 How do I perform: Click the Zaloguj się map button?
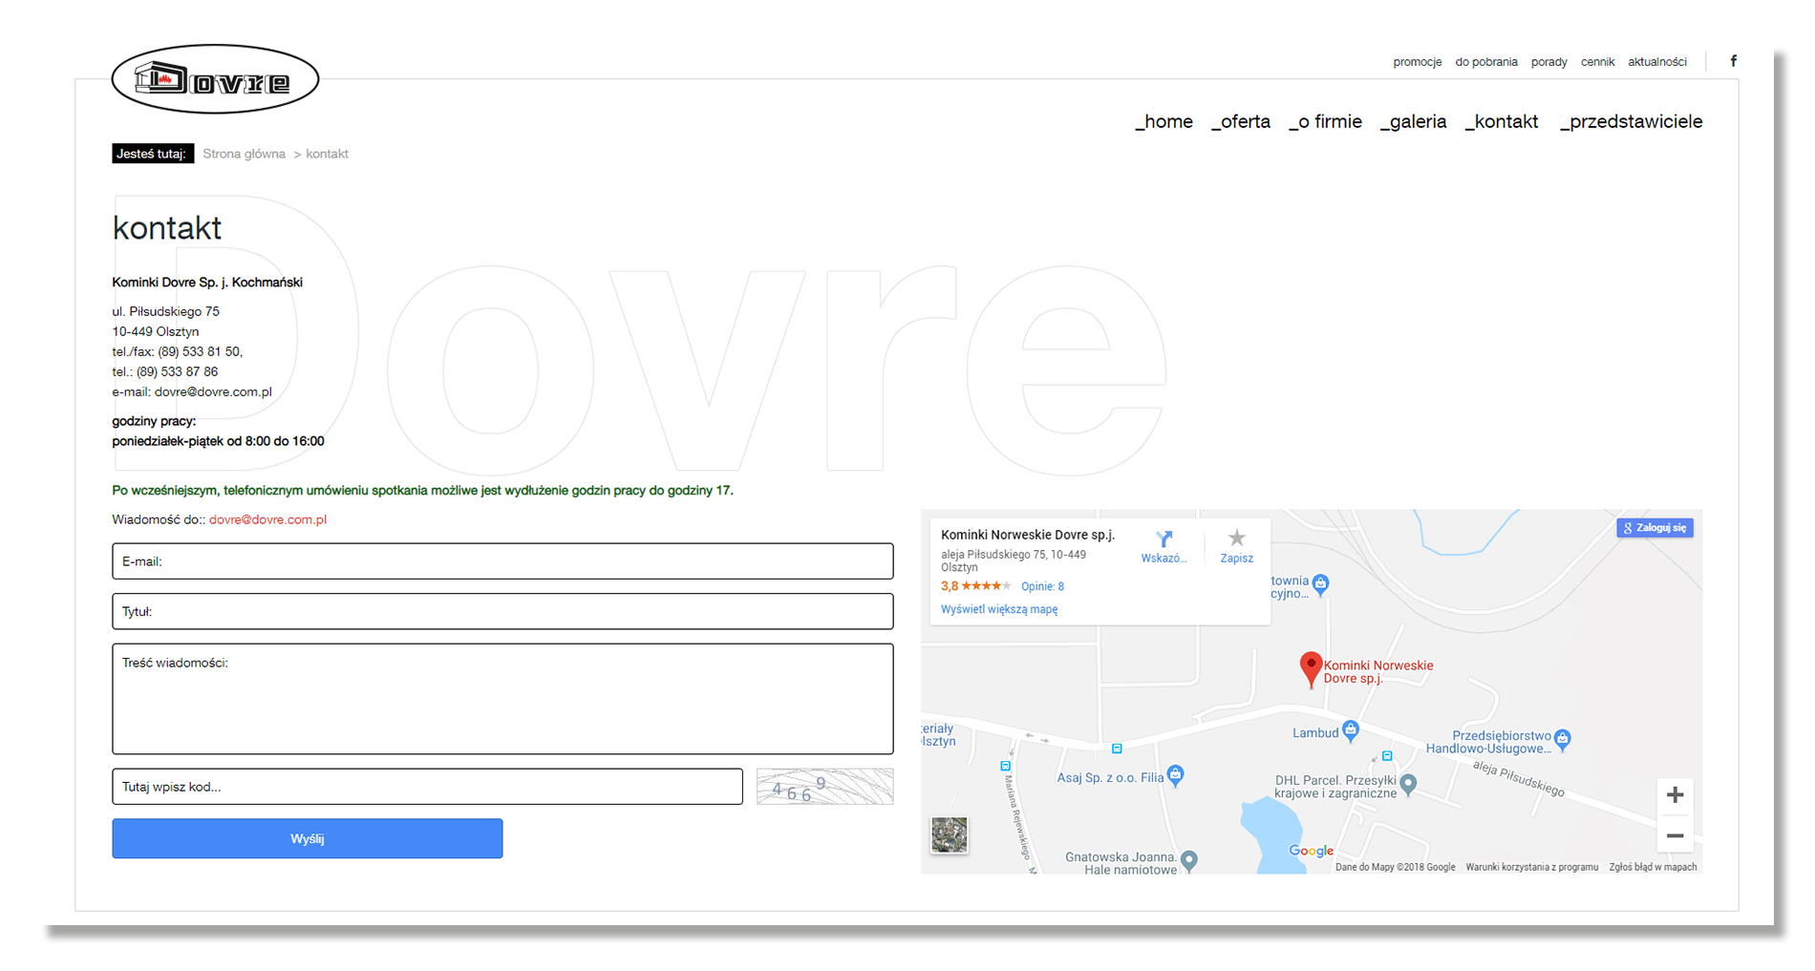(x=1655, y=528)
